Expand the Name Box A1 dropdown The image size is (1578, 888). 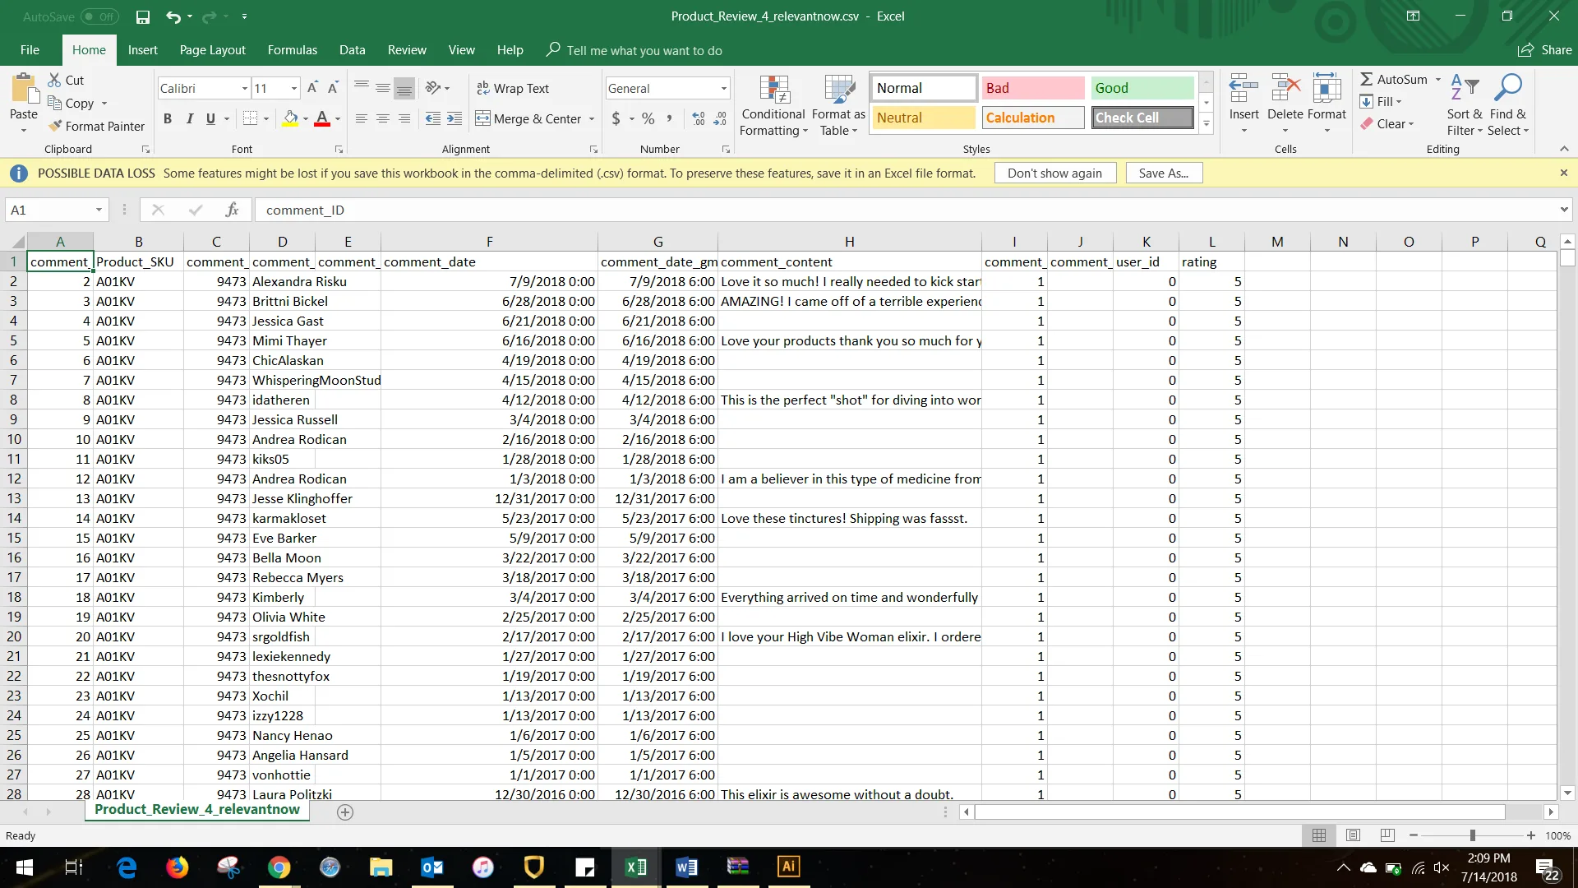99,210
